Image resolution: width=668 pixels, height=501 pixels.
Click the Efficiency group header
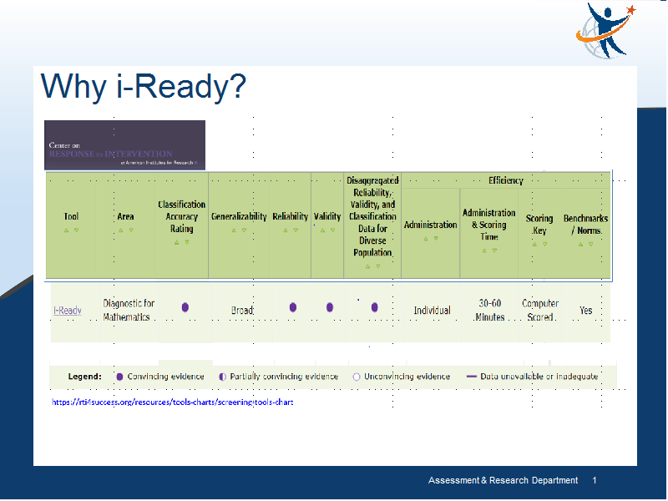506,180
